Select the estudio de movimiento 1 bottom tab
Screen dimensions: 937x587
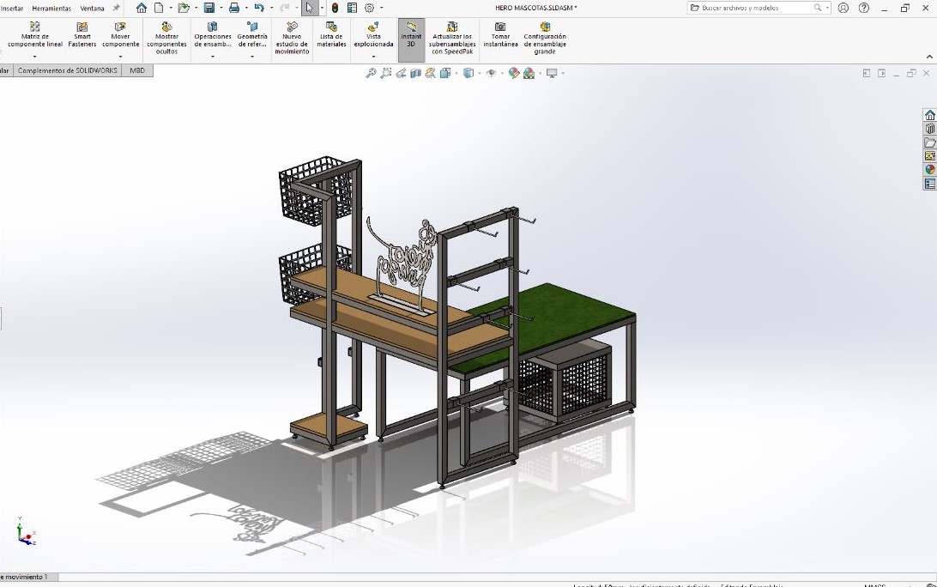[x=28, y=577]
